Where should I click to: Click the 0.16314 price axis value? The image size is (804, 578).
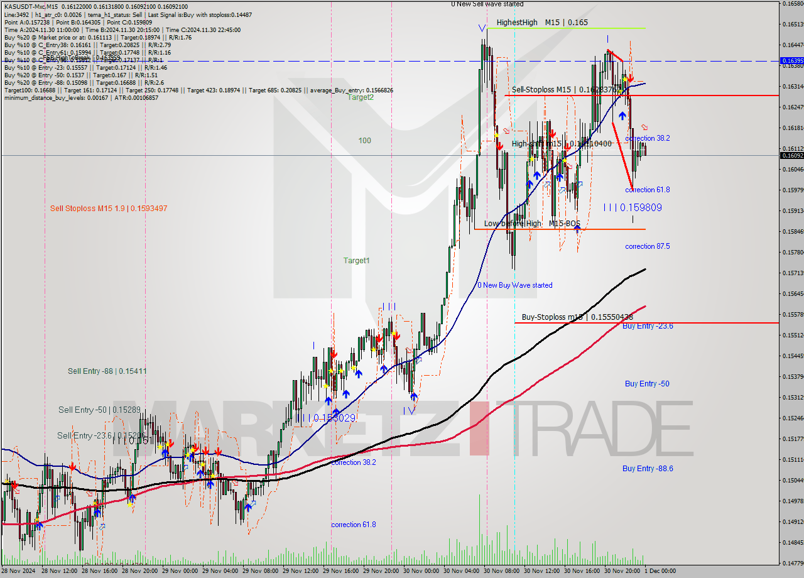pyautogui.click(x=792, y=86)
